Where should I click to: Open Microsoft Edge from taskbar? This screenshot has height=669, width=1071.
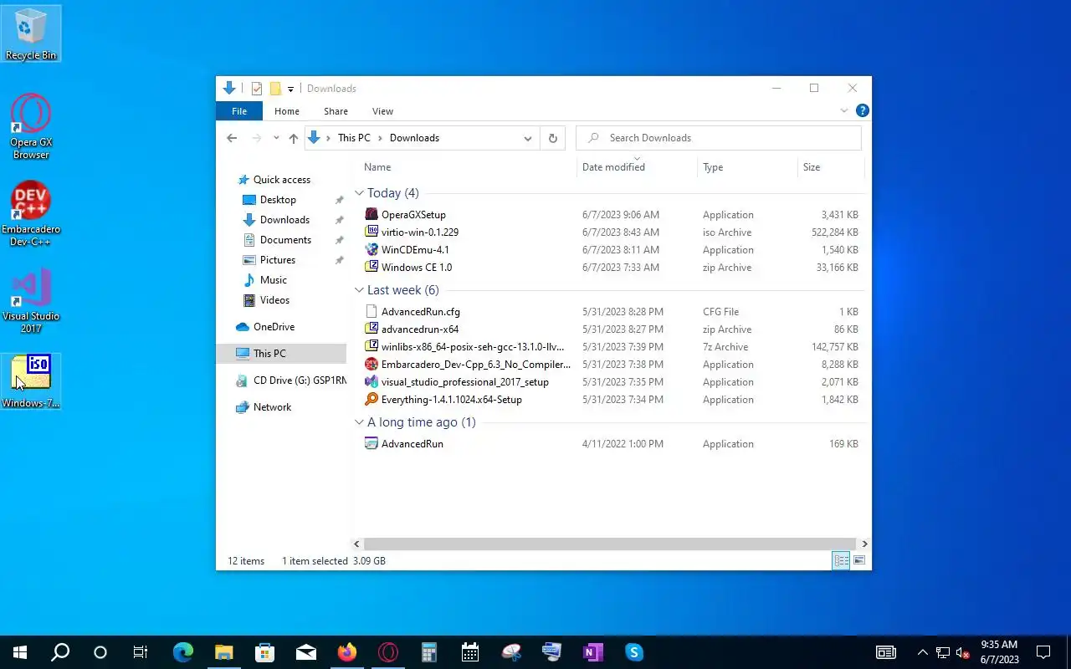coord(182,652)
